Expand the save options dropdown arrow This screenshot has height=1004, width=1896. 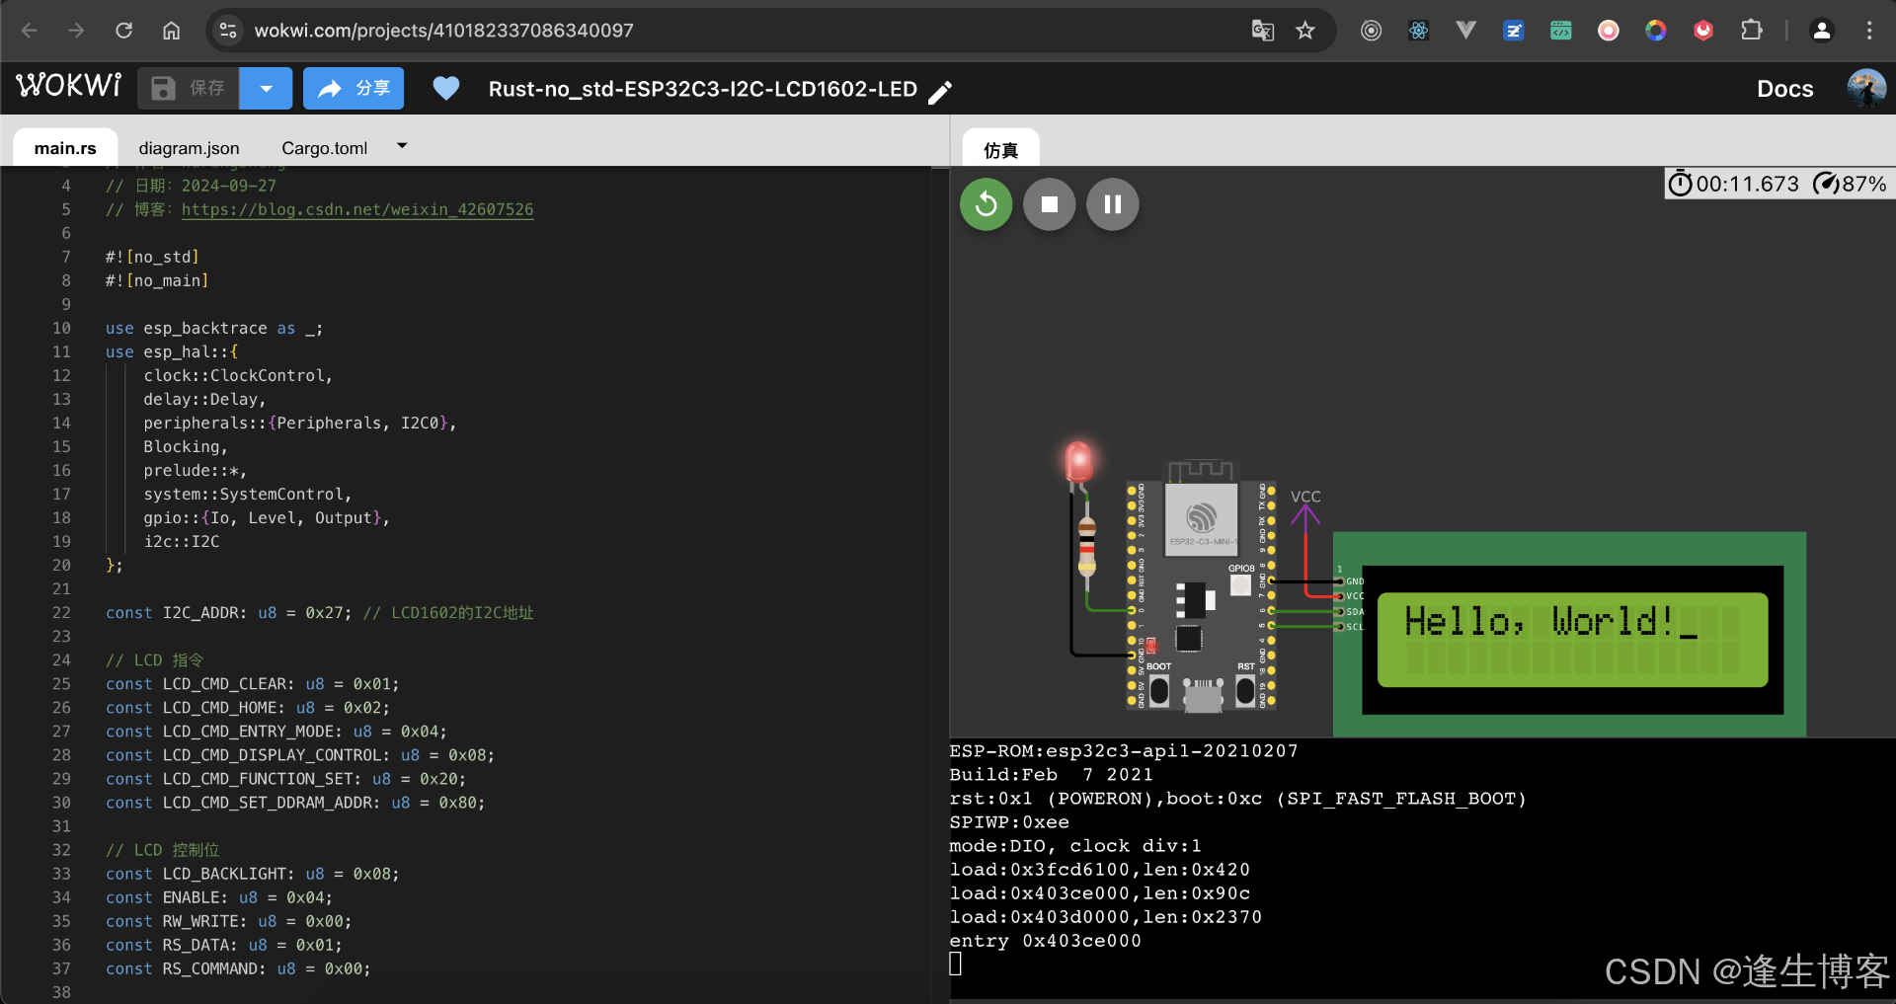(266, 89)
